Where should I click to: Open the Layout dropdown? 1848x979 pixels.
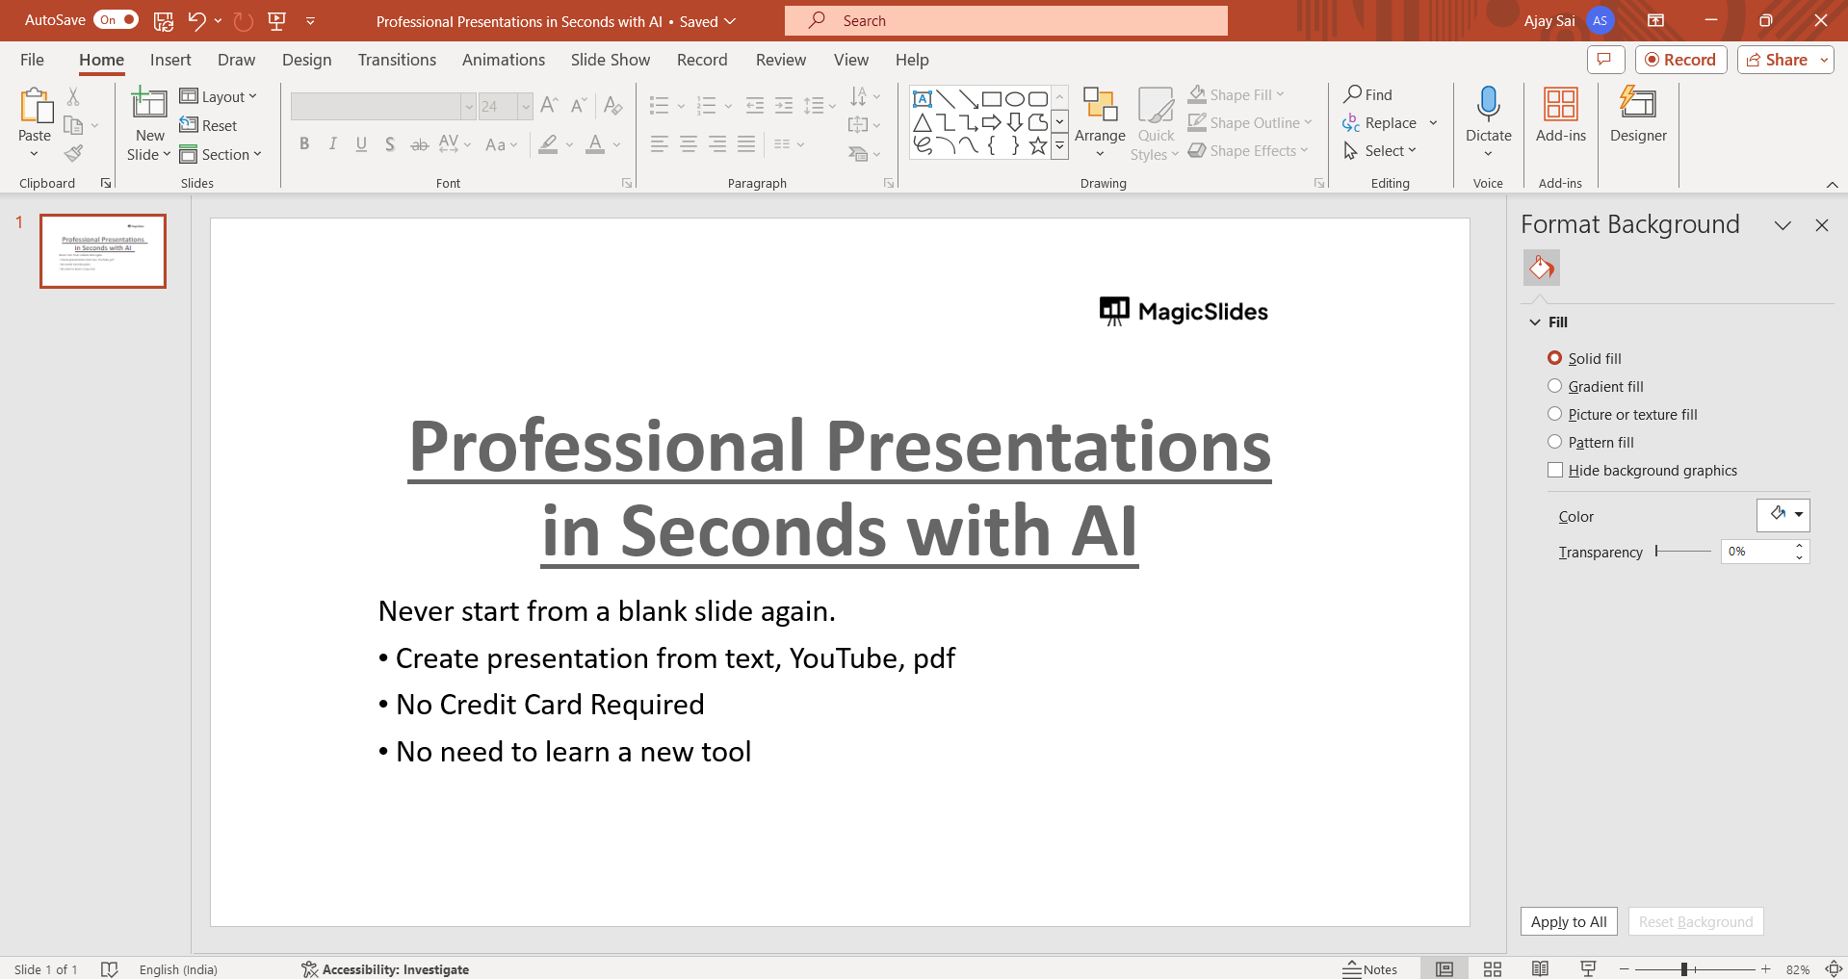coord(220,96)
